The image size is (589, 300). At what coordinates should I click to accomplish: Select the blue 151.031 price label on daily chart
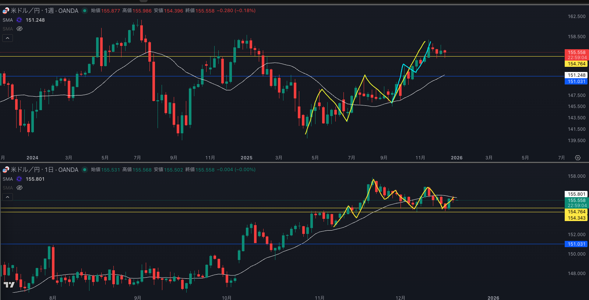(576, 244)
